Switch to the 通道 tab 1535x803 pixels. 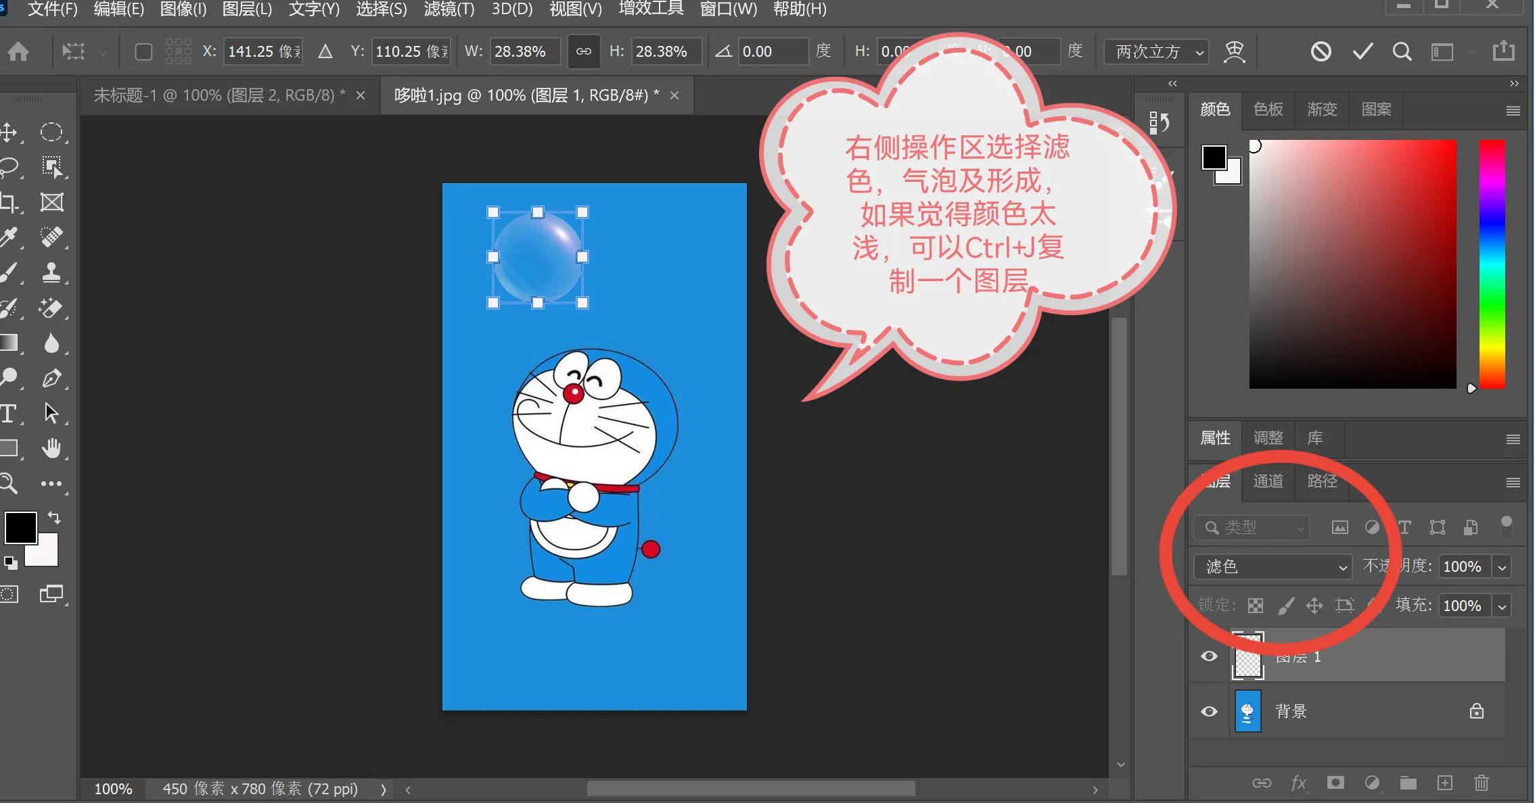pyautogui.click(x=1268, y=481)
